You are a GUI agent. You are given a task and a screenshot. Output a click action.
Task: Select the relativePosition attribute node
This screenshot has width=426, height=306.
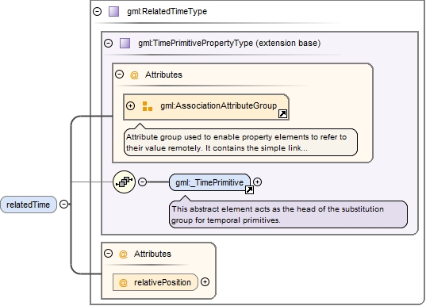pos(155,282)
